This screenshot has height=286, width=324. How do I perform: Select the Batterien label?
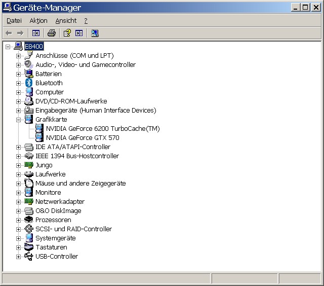[x=49, y=74]
